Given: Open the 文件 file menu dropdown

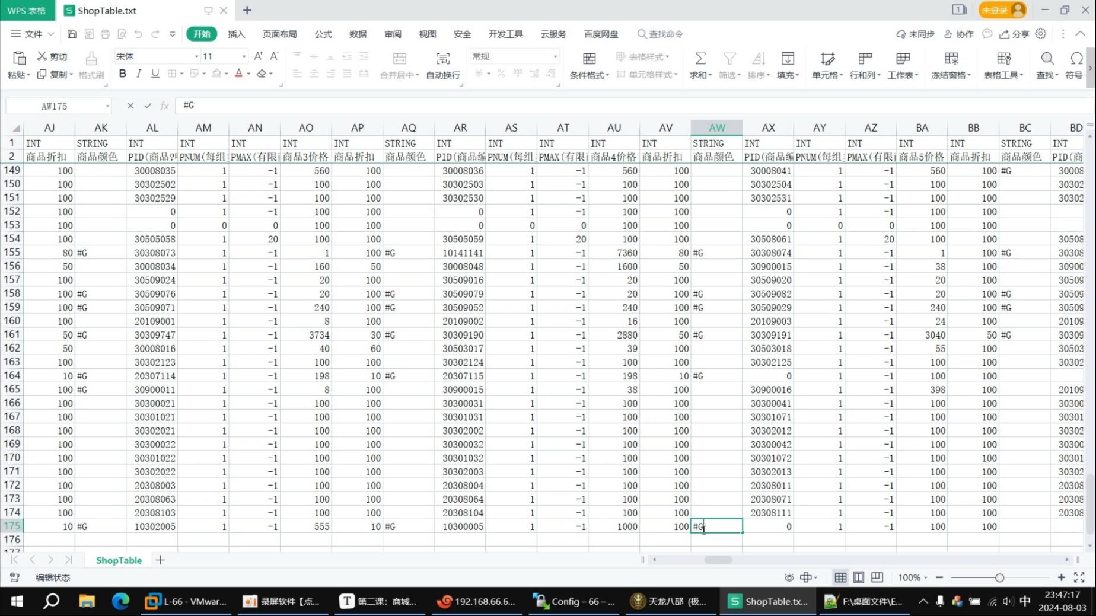Looking at the screenshot, I should (33, 34).
